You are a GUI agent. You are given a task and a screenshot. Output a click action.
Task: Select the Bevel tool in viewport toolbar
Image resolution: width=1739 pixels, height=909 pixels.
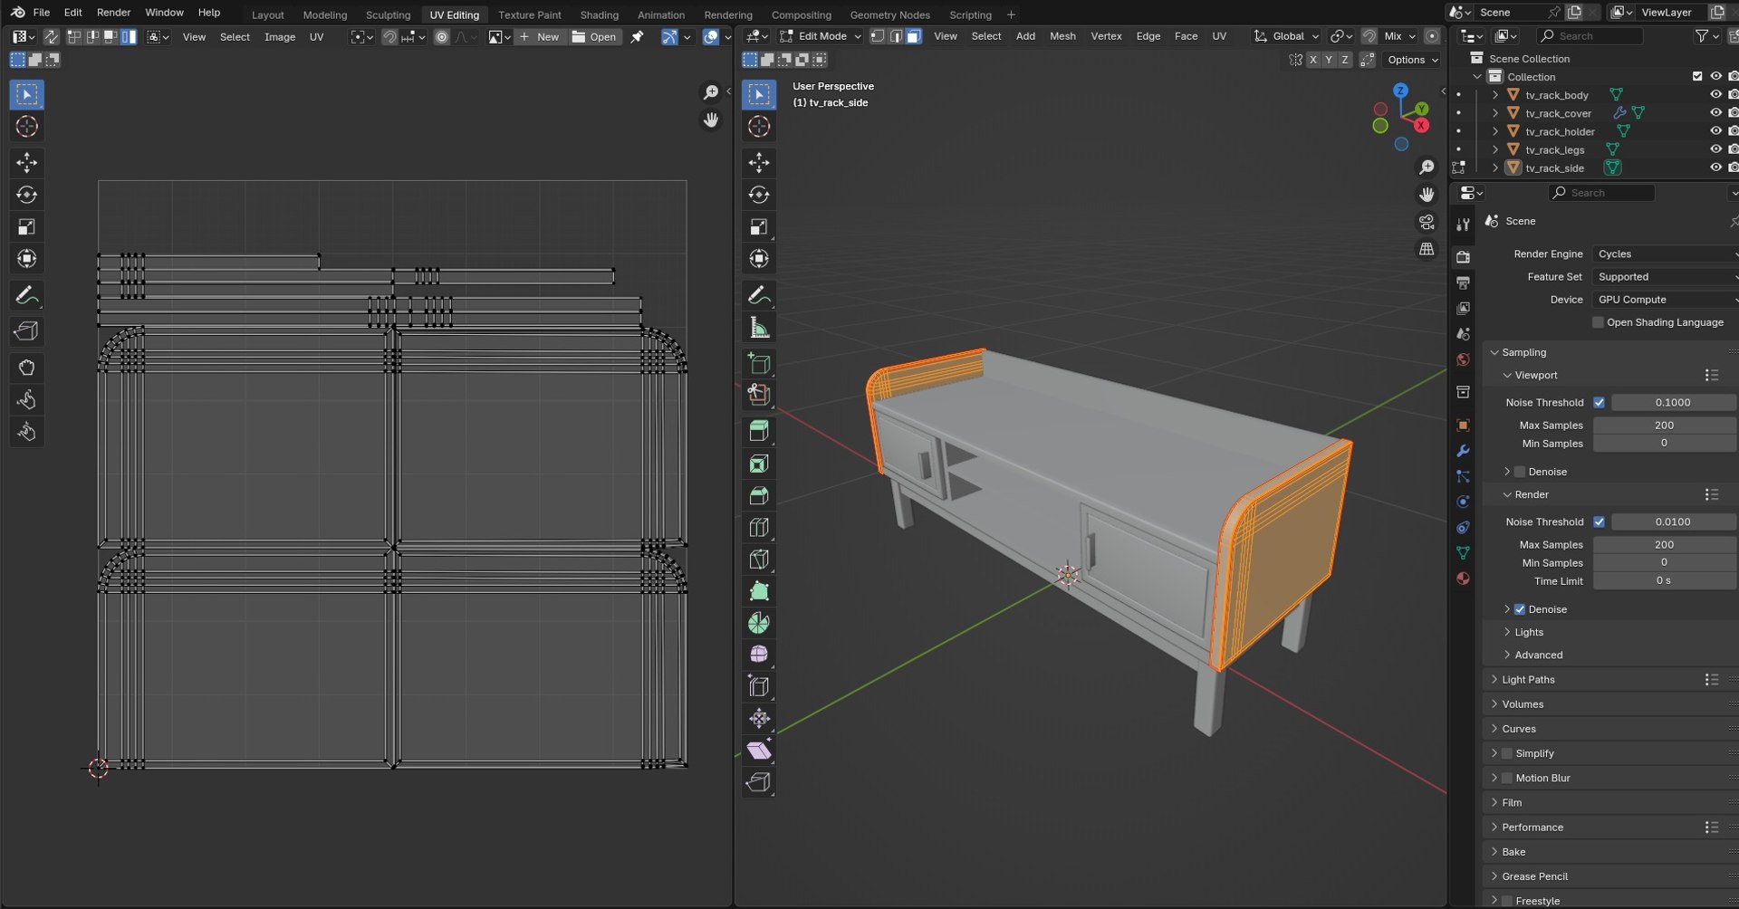[759, 496]
